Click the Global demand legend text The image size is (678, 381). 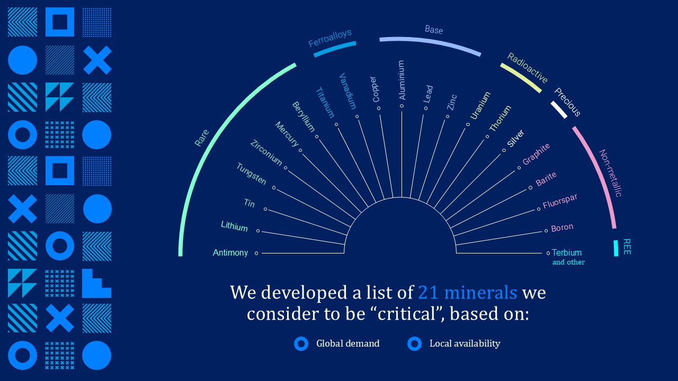[x=348, y=343]
